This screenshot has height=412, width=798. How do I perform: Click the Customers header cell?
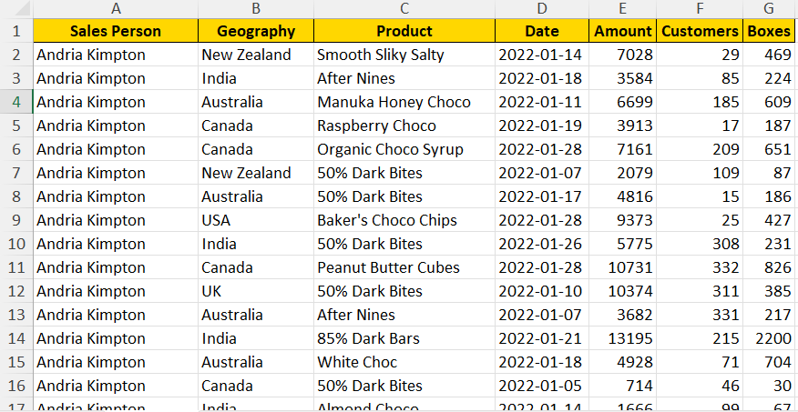tap(700, 31)
